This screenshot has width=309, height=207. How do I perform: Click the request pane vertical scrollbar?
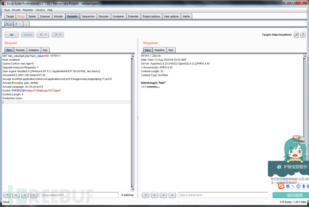click(x=133, y=123)
